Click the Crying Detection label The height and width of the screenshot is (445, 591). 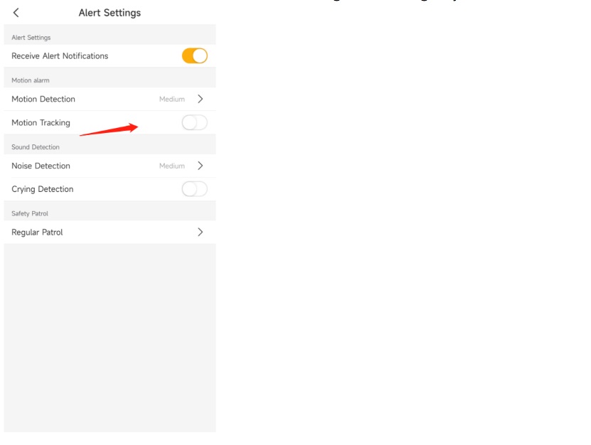coord(42,189)
